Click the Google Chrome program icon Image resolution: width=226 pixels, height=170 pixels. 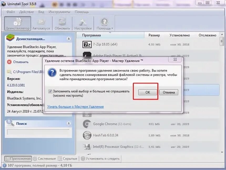87,124
